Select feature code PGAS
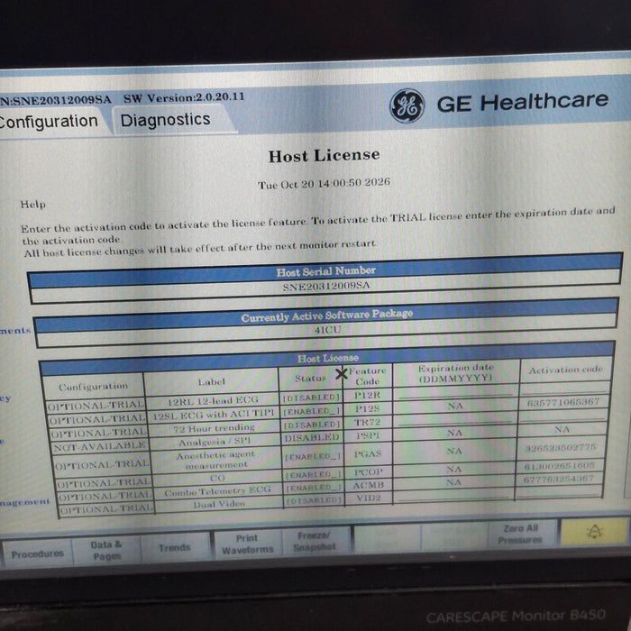631x631 pixels. click(368, 454)
